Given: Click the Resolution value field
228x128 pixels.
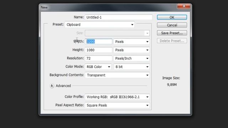Looking at the screenshot, I should [98, 58].
